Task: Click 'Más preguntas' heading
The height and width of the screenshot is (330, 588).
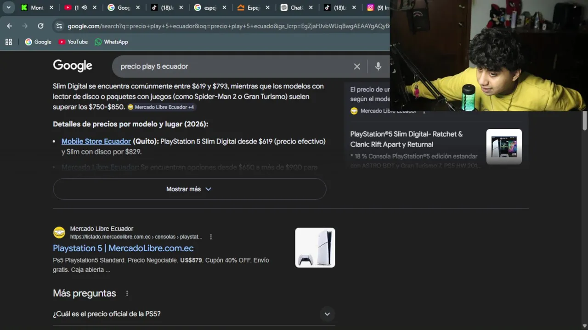Action: 85,293
